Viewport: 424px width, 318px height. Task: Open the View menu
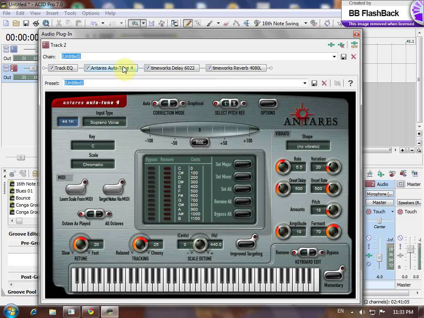35,13
